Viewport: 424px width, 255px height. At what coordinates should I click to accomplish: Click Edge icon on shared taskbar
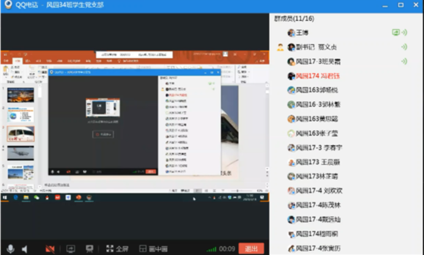(x=16, y=197)
